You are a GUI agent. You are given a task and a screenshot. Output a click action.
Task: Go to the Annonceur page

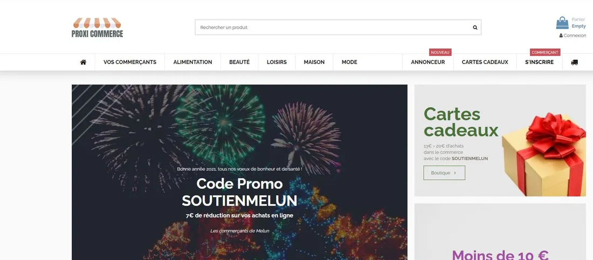(427, 62)
